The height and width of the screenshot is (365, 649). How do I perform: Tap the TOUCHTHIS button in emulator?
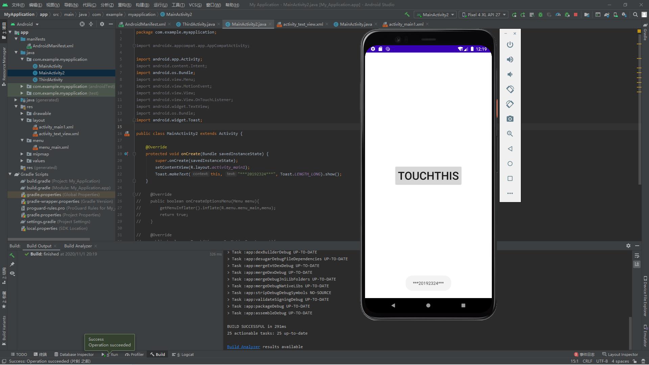pyautogui.click(x=428, y=176)
